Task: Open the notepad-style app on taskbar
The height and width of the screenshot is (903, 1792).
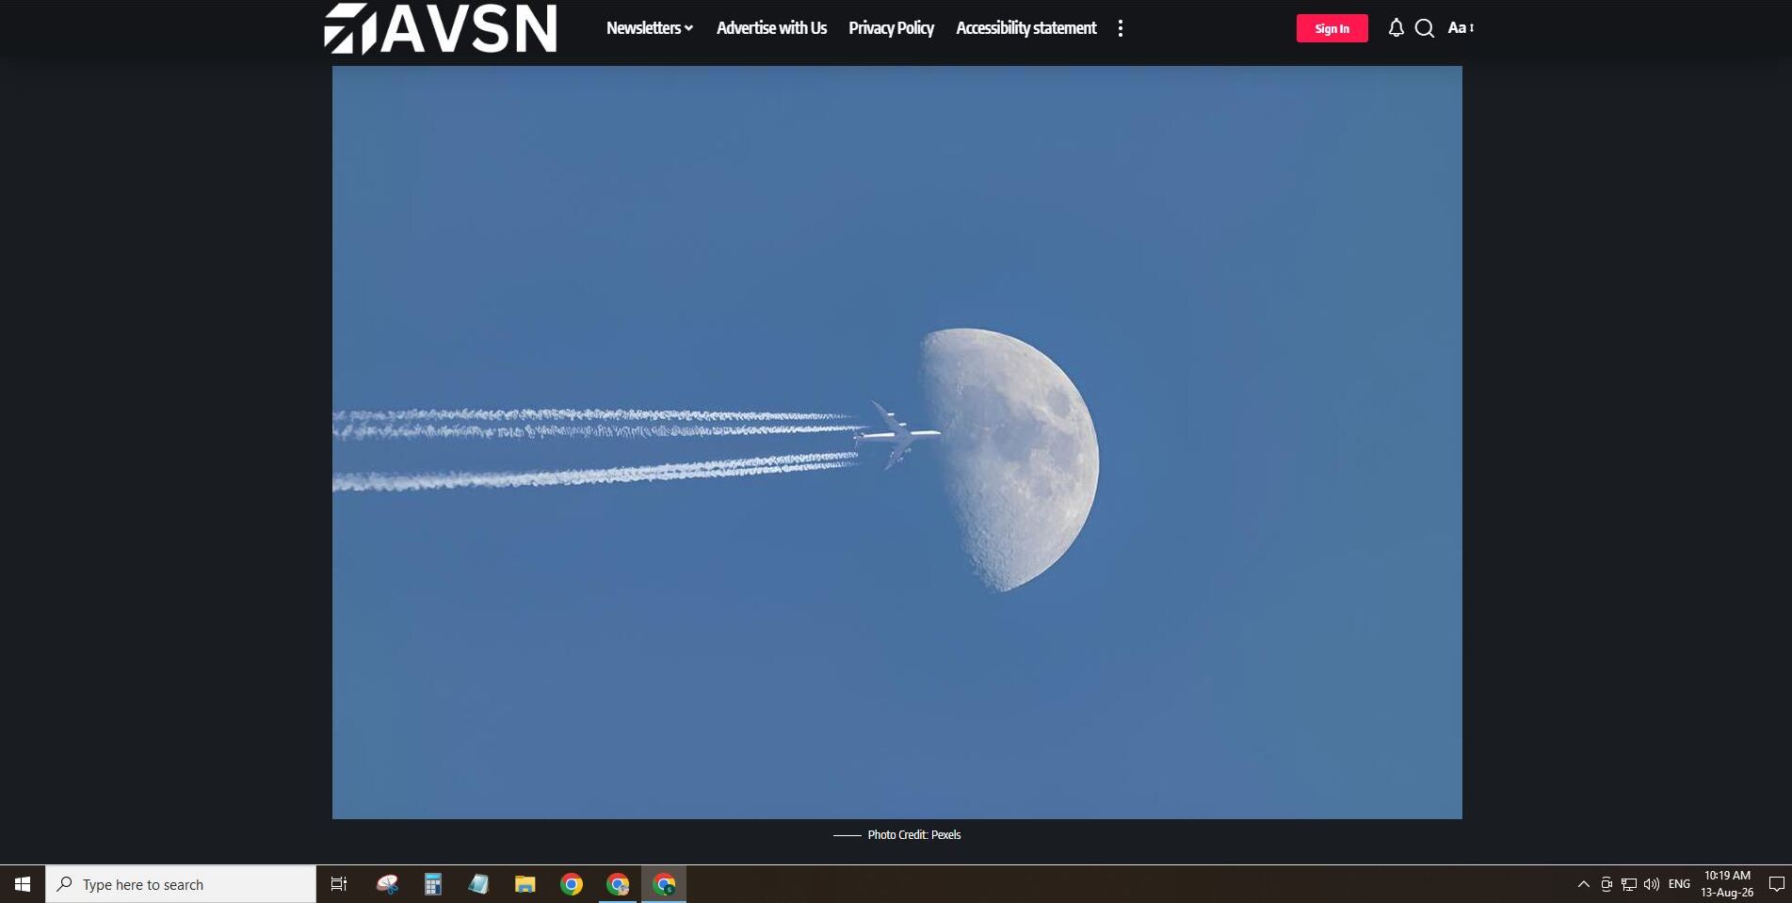Action: 478,884
